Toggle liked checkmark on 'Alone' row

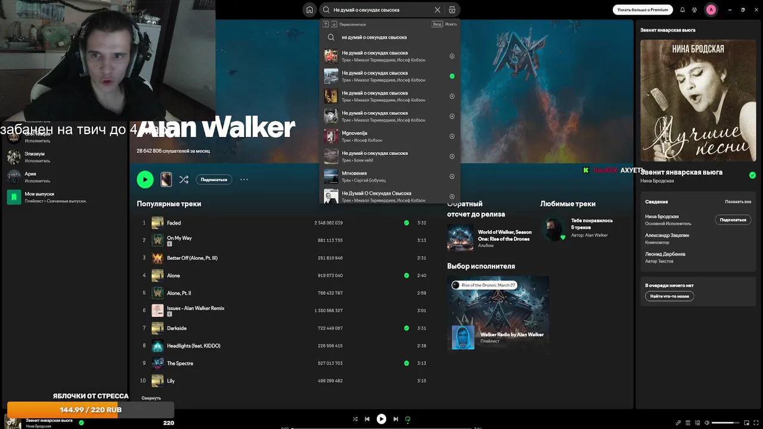click(x=407, y=275)
